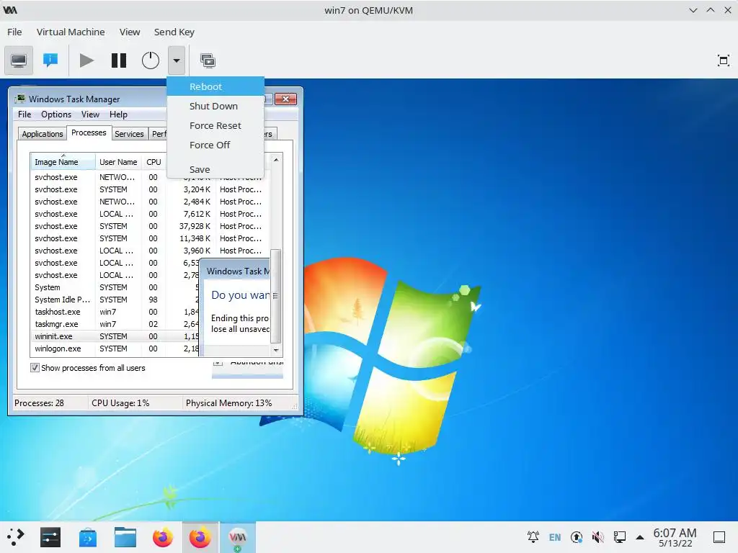Screen dimensions: 738x553
Task: Click the power shutdown icon
Action: pyautogui.click(x=151, y=60)
